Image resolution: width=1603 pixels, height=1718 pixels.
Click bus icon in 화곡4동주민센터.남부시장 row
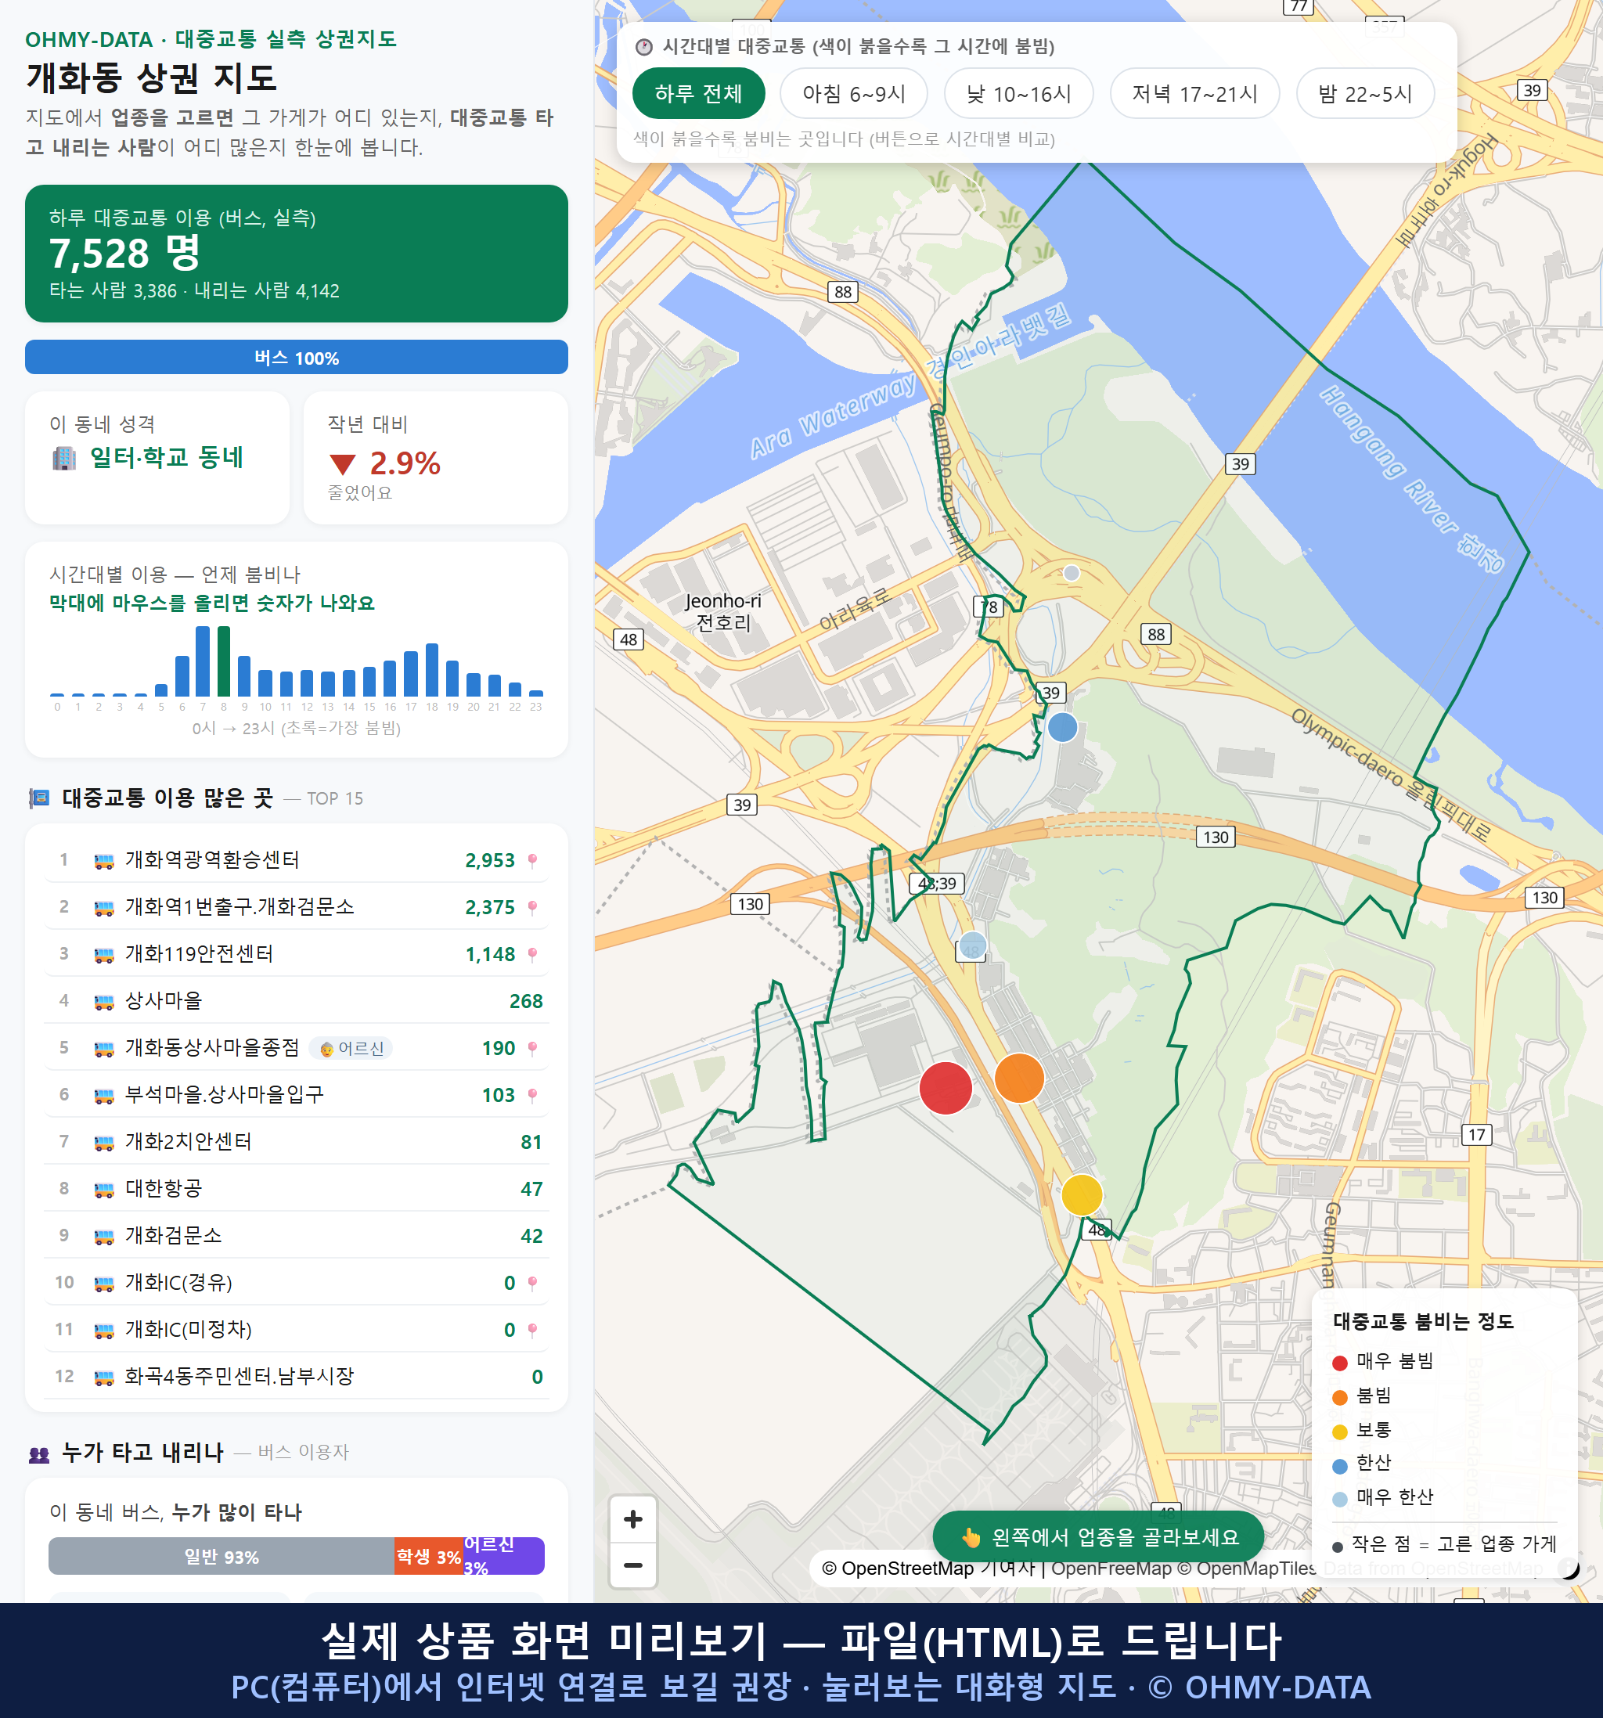(x=103, y=1378)
